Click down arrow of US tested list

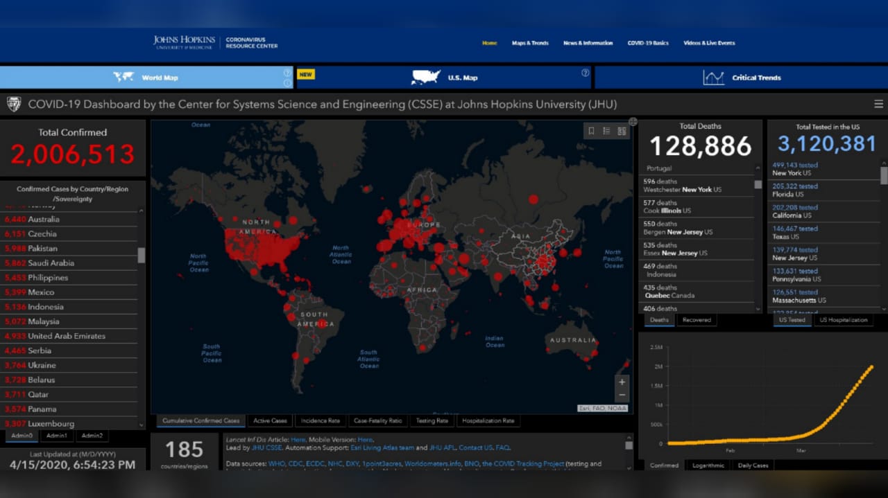point(884,309)
